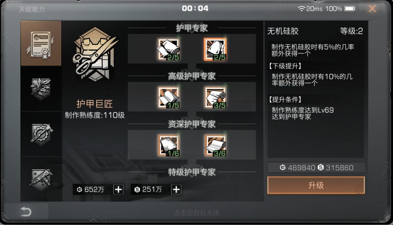
Task: Tap the 高级护甲专家 tier heading
Action: pos(192,76)
